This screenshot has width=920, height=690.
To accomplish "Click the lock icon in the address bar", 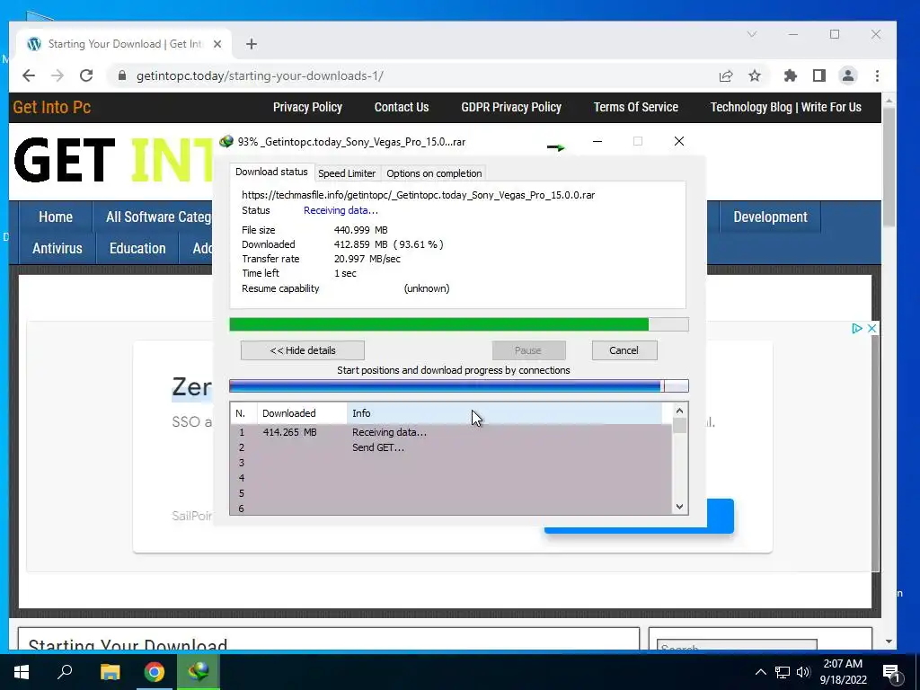I will (122, 75).
